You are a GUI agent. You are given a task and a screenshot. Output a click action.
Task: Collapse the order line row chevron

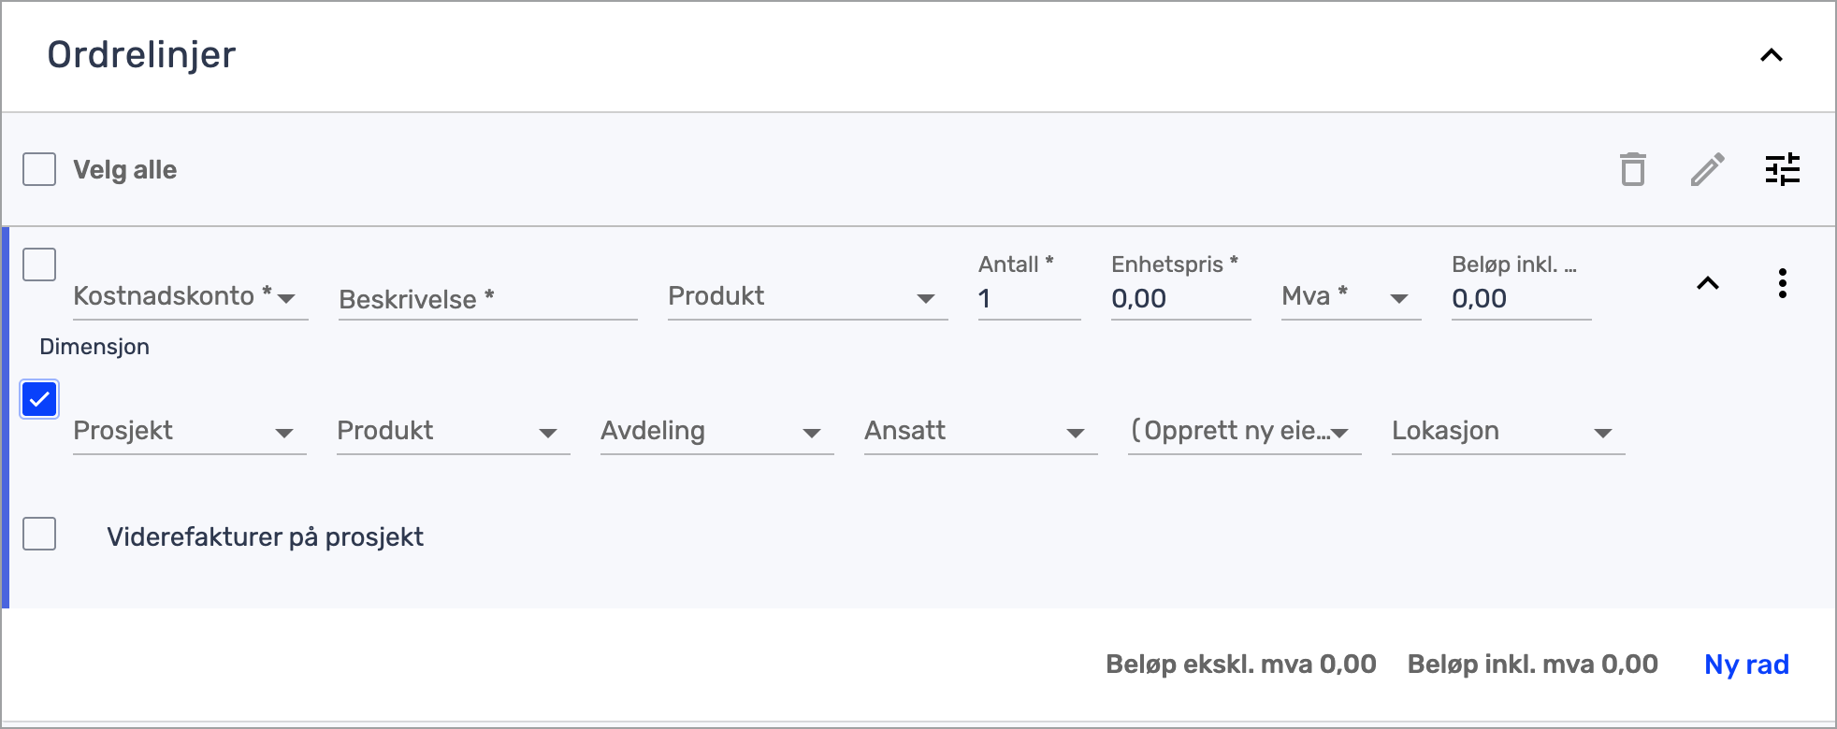(1707, 283)
